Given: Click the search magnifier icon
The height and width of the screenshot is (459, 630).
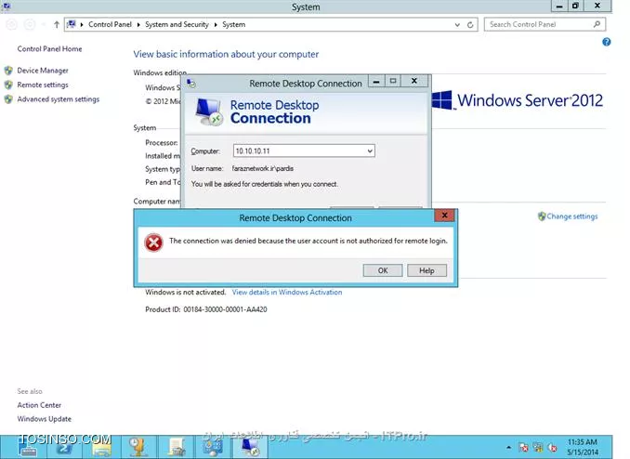Looking at the screenshot, I should [597, 24].
